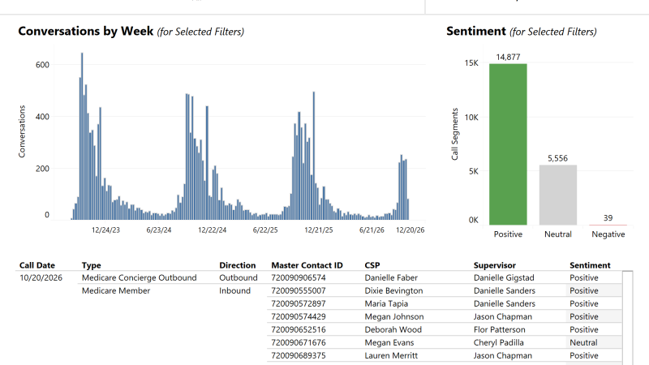Click the 6/22/25 week axis label
This screenshot has width=649, height=365.
(265, 230)
